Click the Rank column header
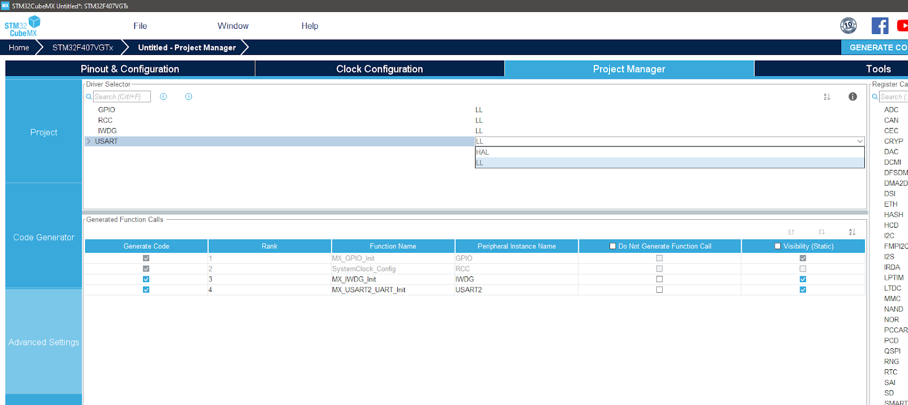The width and height of the screenshot is (908, 405). click(x=270, y=246)
